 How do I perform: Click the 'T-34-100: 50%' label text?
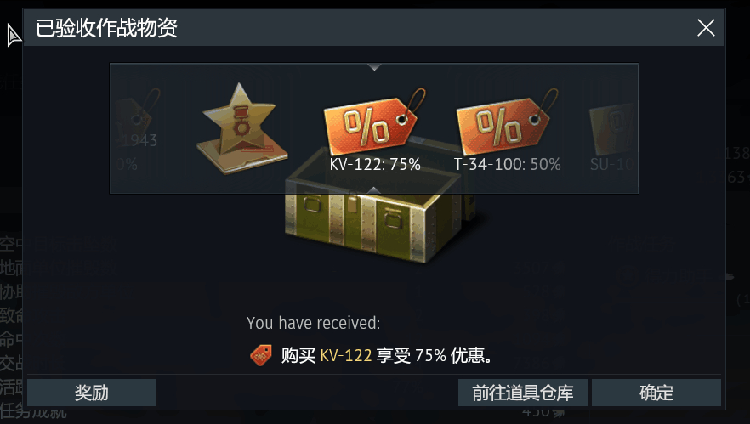tap(508, 165)
